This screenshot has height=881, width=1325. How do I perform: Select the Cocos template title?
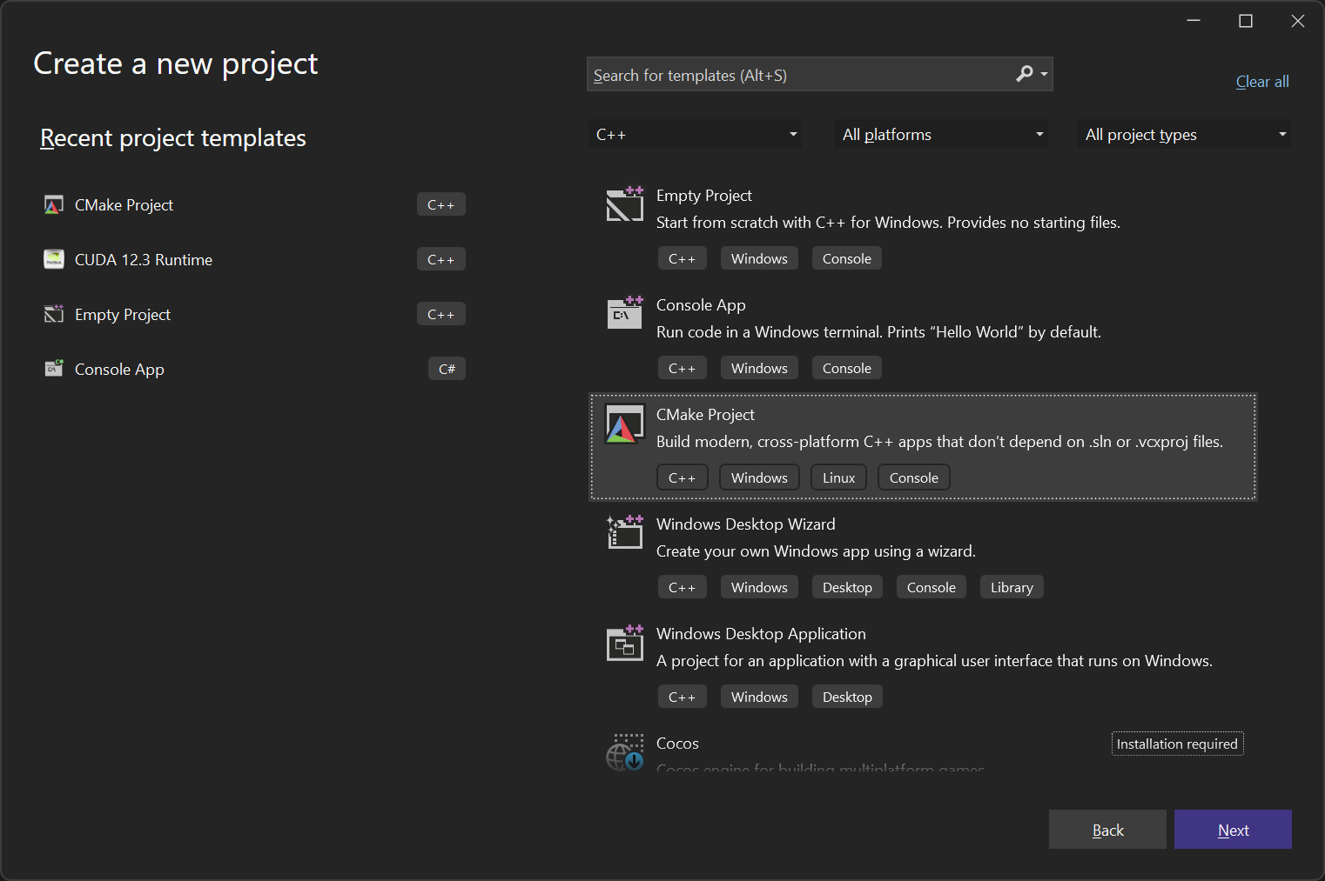677,744
